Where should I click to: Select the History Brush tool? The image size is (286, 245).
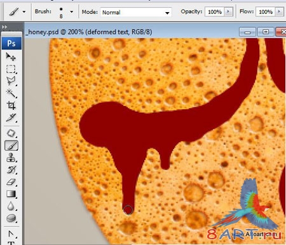[11, 169]
